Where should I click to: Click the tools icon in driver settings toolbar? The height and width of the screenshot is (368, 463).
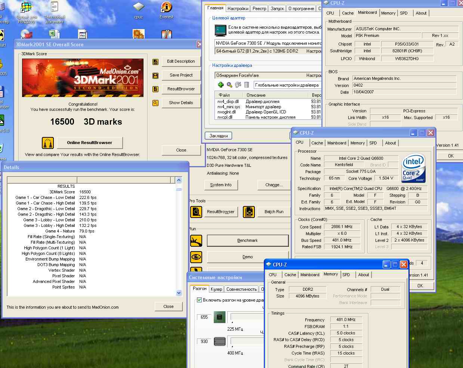point(238,85)
